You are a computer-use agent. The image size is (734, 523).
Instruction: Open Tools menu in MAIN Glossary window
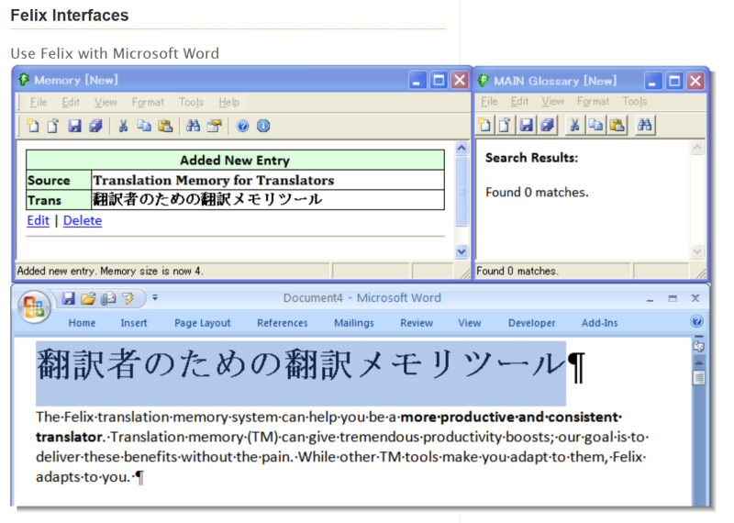(634, 101)
